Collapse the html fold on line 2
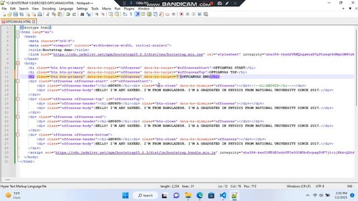358x201 pixels. pos(18,32)
